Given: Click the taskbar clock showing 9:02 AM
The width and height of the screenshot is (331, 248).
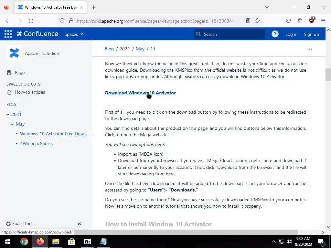Looking at the screenshot, I should point(303,242).
